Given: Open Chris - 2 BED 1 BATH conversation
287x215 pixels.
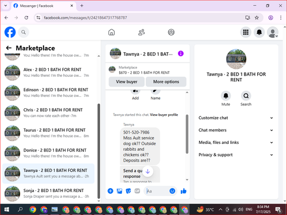Looking at the screenshot, I should (48, 113).
